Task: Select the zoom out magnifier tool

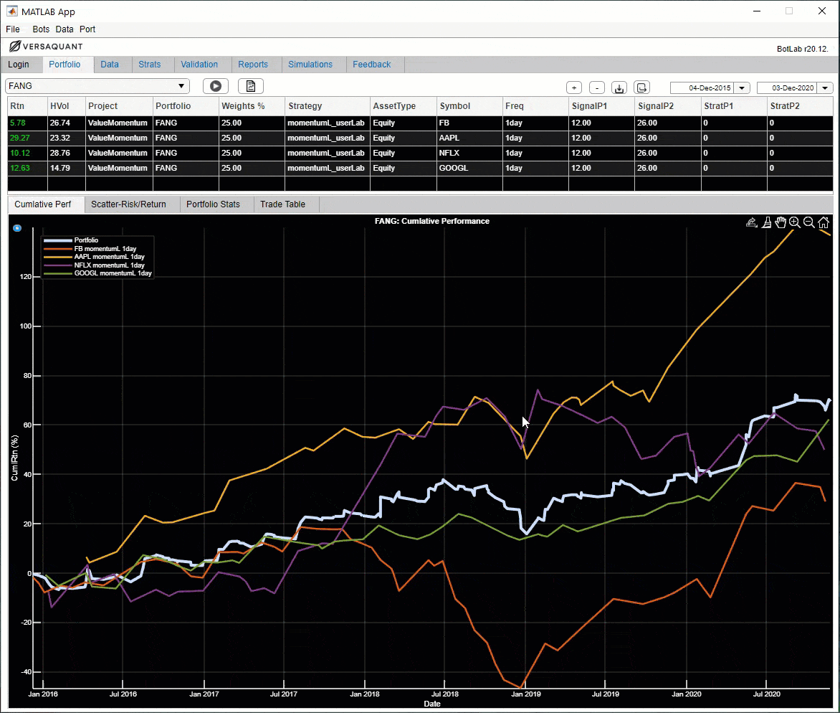Action: point(809,222)
